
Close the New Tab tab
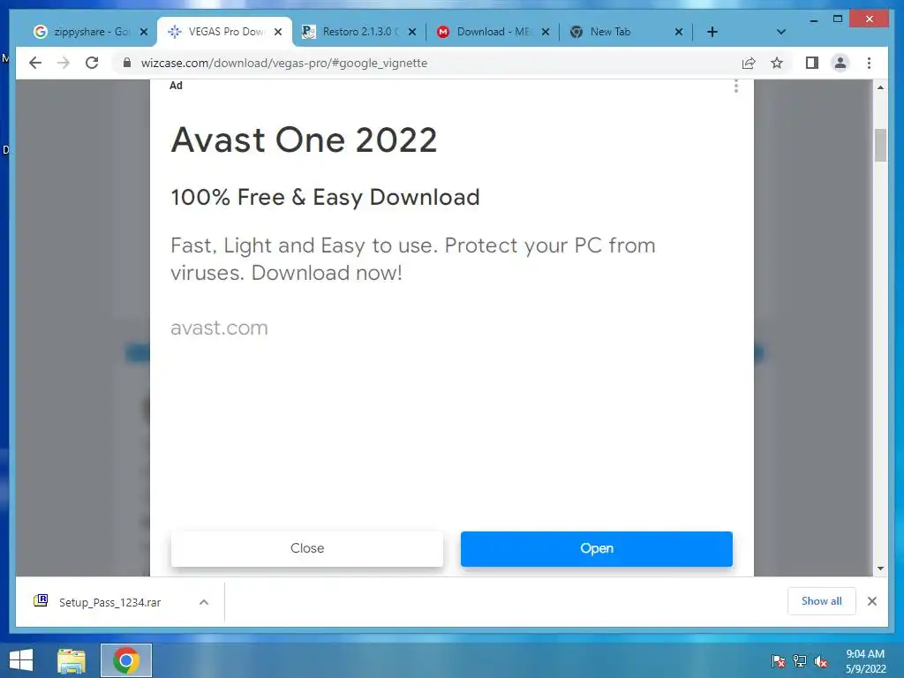(x=679, y=32)
